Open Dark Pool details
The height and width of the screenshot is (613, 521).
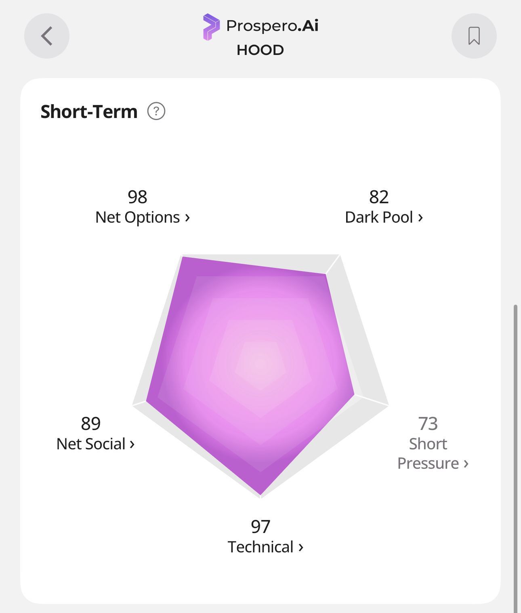coord(384,217)
